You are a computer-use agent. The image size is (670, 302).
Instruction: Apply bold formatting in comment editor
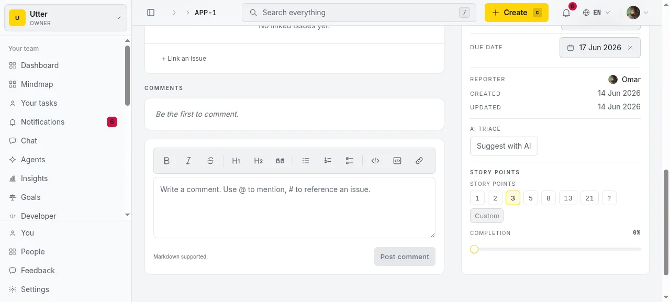click(x=166, y=161)
